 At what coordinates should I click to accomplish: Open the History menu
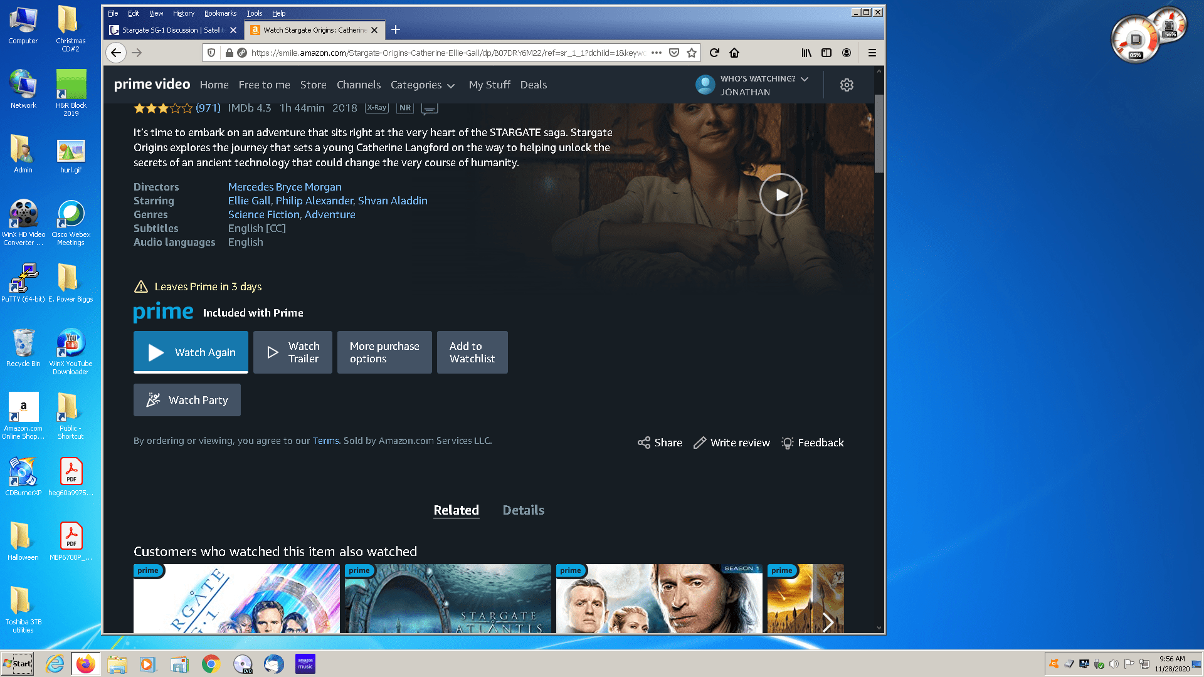[x=184, y=13]
